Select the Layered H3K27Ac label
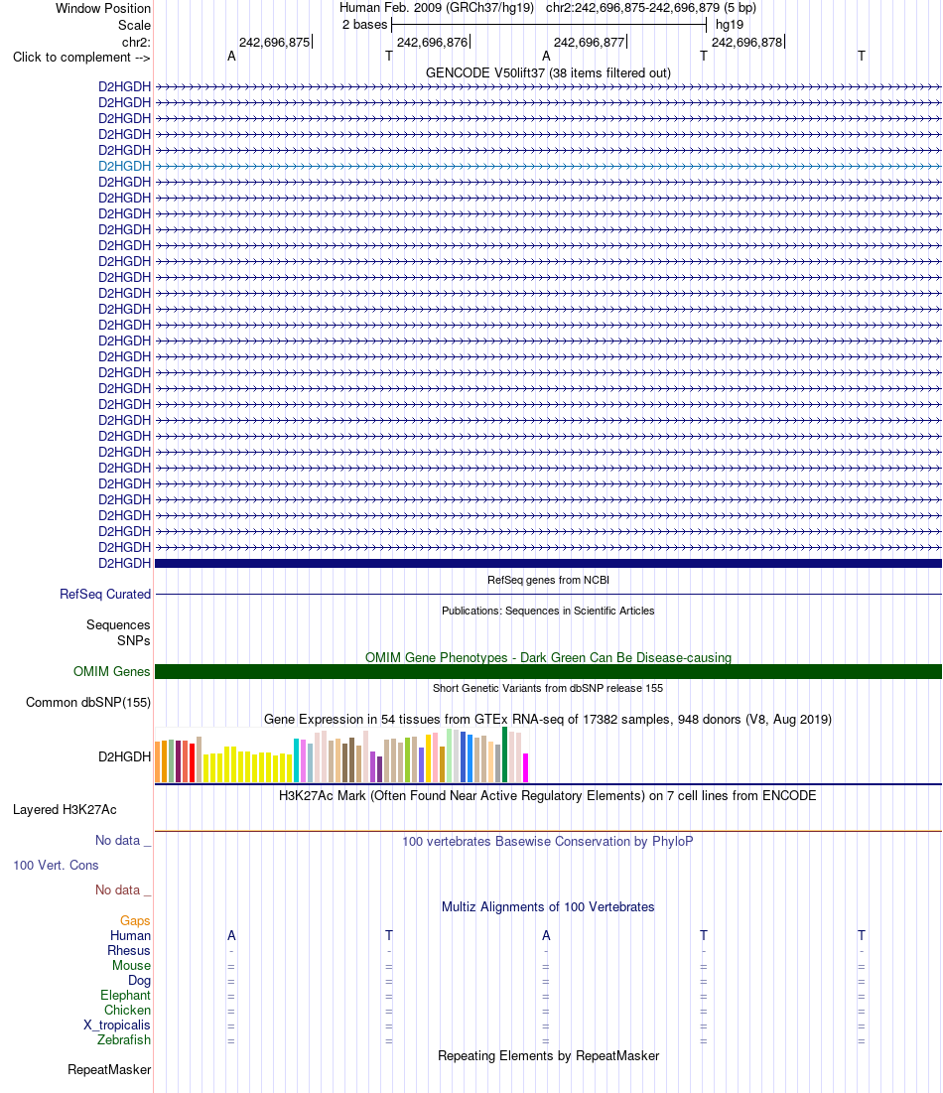This screenshot has height=1093, width=943. (65, 809)
